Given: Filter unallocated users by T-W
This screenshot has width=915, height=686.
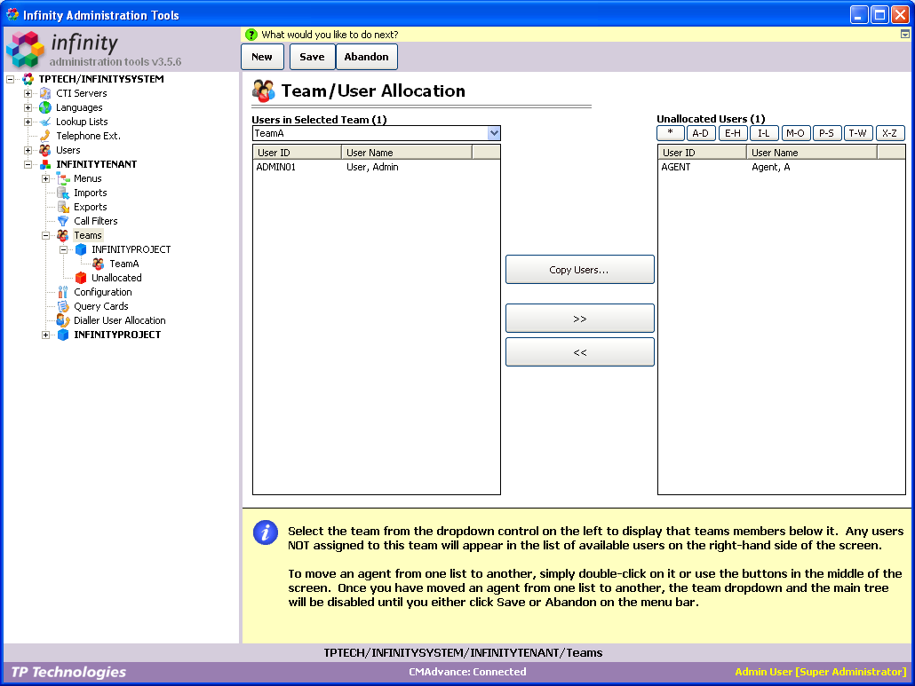Looking at the screenshot, I should pyautogui.click(x=858, y=133).
